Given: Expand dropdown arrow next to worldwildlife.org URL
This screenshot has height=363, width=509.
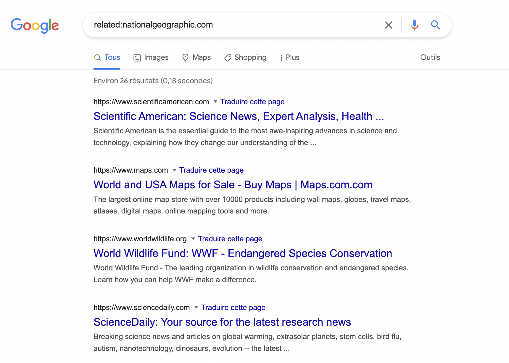Looking at the screenshot, I should [193, 239].
